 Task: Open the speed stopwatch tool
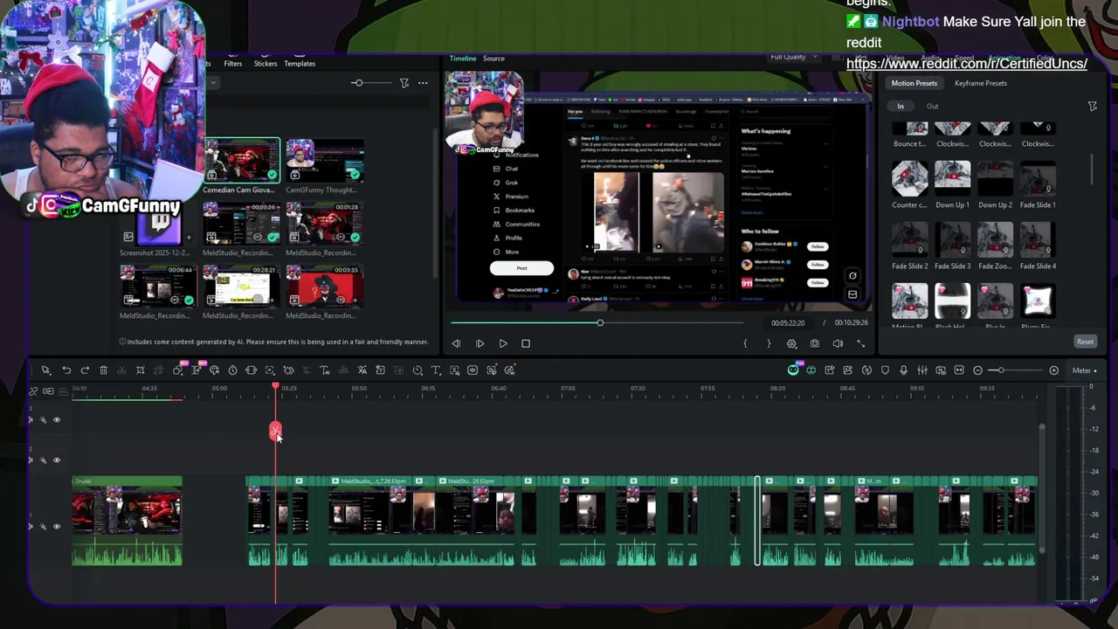coord(233,370)
